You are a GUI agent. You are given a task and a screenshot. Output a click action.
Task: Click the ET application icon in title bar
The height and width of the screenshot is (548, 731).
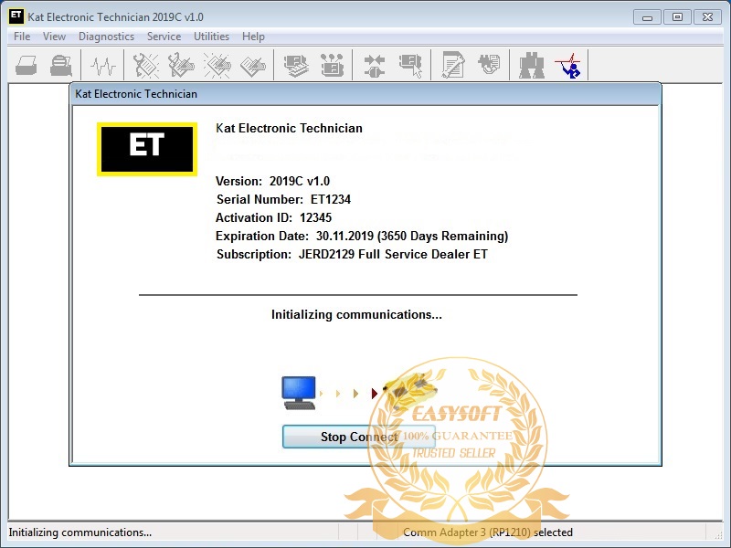tap(16, 16)
